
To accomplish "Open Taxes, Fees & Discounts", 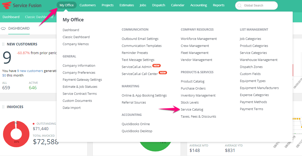I will [198, 117].
